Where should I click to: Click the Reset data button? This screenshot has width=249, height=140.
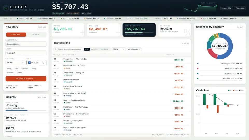(x=240, y=8)
